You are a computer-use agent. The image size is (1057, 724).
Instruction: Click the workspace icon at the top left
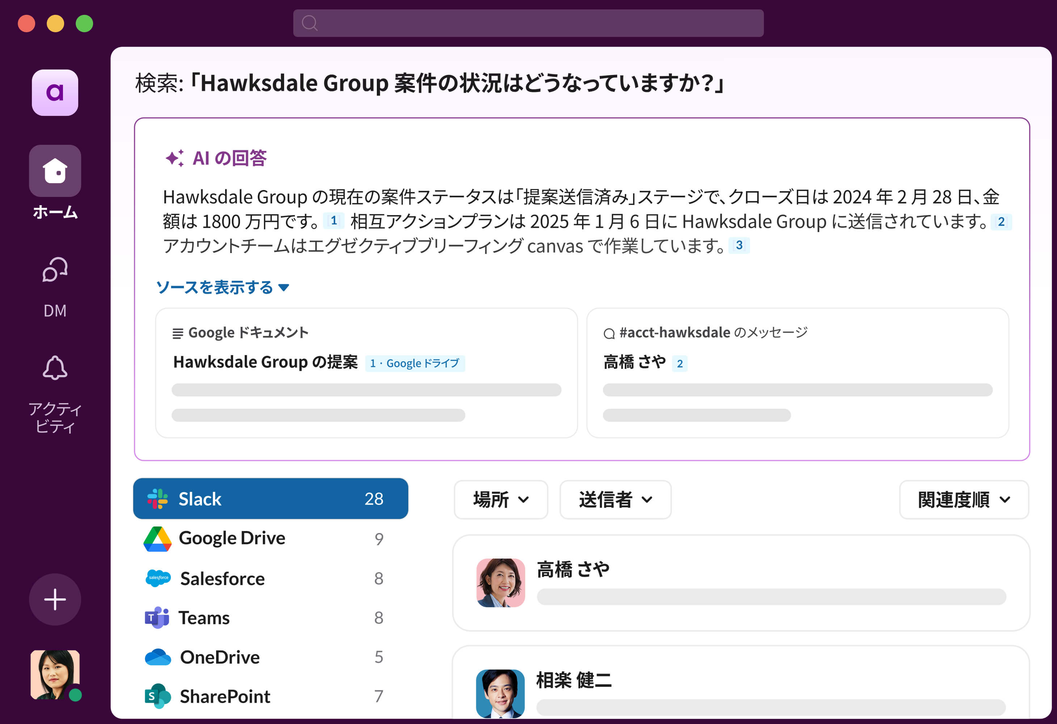point(55,93)
